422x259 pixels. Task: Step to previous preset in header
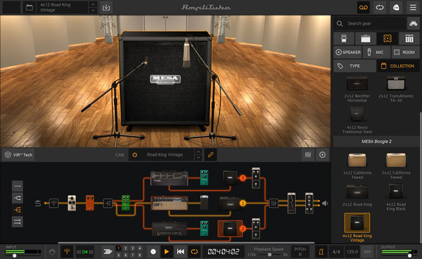[x=93, y=4]
